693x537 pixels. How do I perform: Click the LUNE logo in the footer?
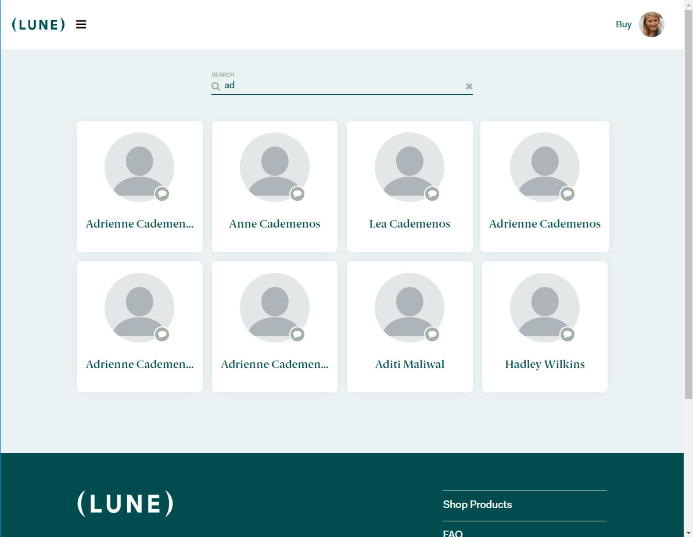point(125,503)
